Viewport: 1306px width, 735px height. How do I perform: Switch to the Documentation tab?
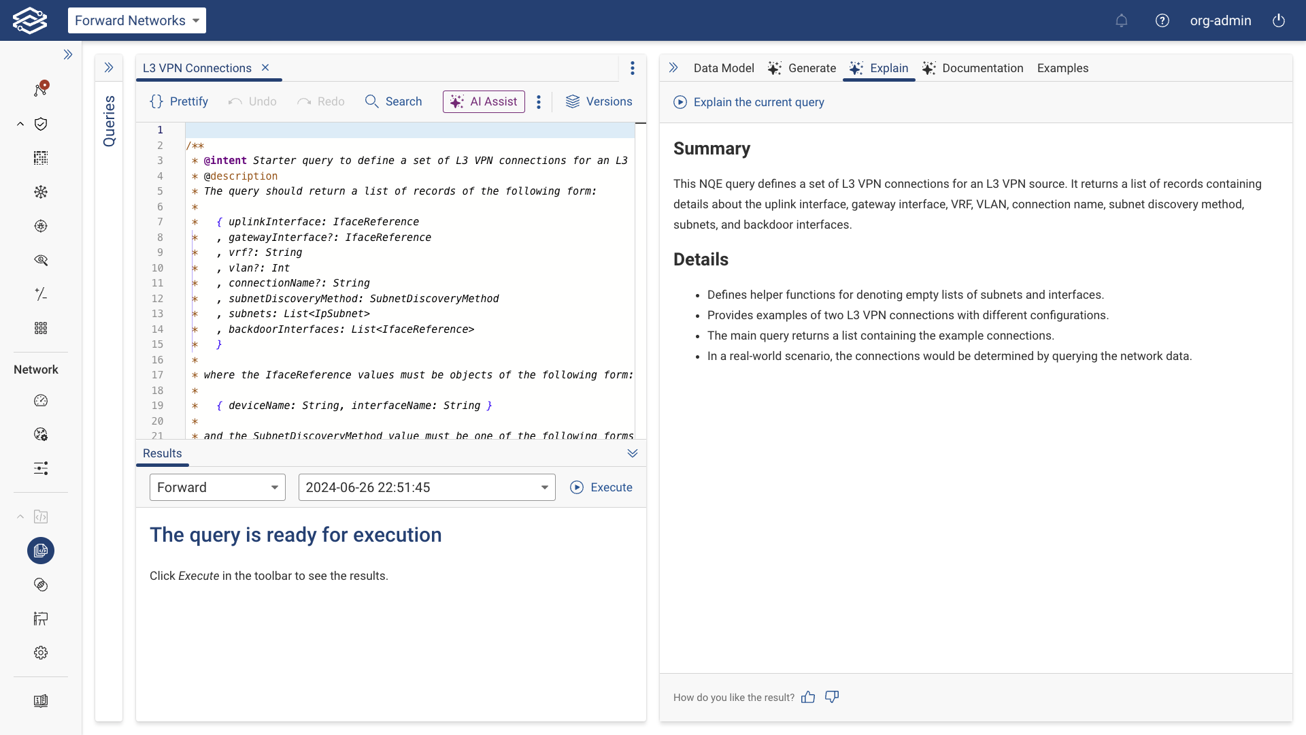coord(973,68)
